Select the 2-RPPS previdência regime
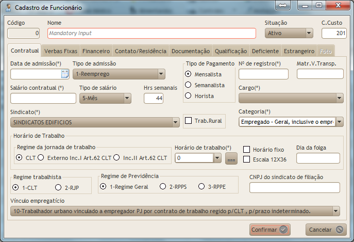This screenshot has height=242, width=354. 163,186
